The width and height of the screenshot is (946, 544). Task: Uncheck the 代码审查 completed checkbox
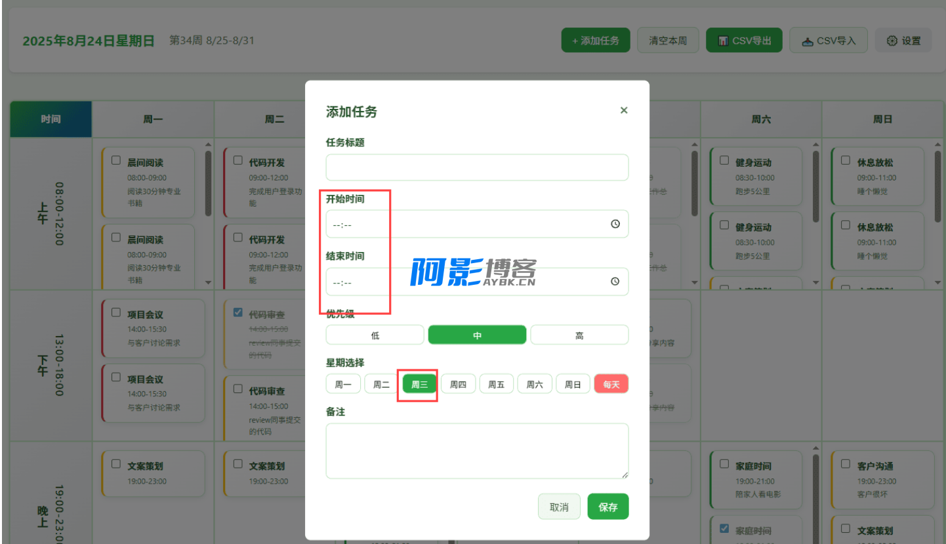[238, 312]
